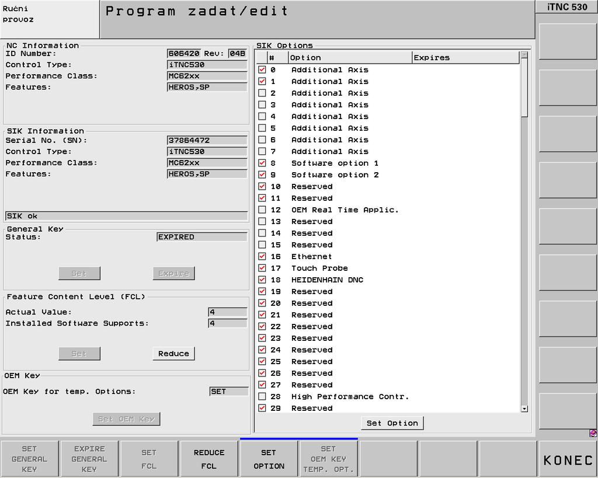Uncheck option 8 Software option 1
Image resolution: width=598 pixels, height=478 pixels.
[x=262, y=163]
